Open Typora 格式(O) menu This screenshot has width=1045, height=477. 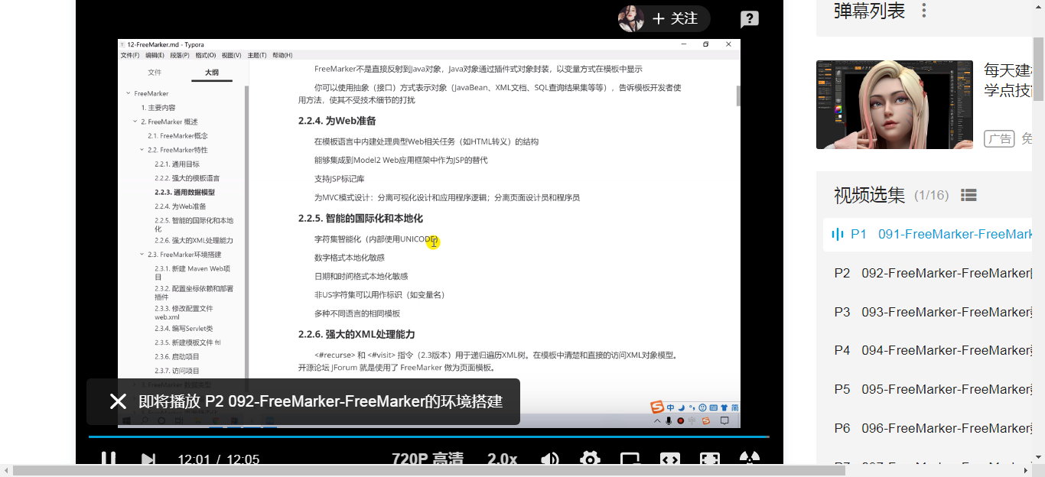(x=206, y=55)
